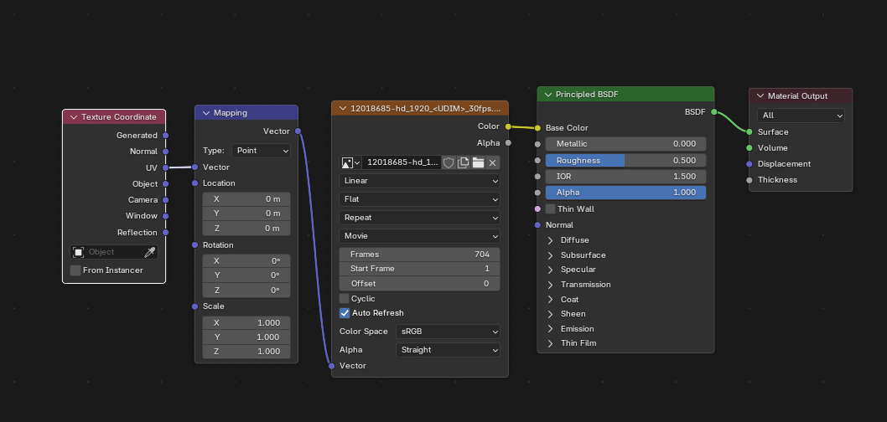Open the sRGB Color Space dropdown
887x422 pixels.
(x=448, y=332)
